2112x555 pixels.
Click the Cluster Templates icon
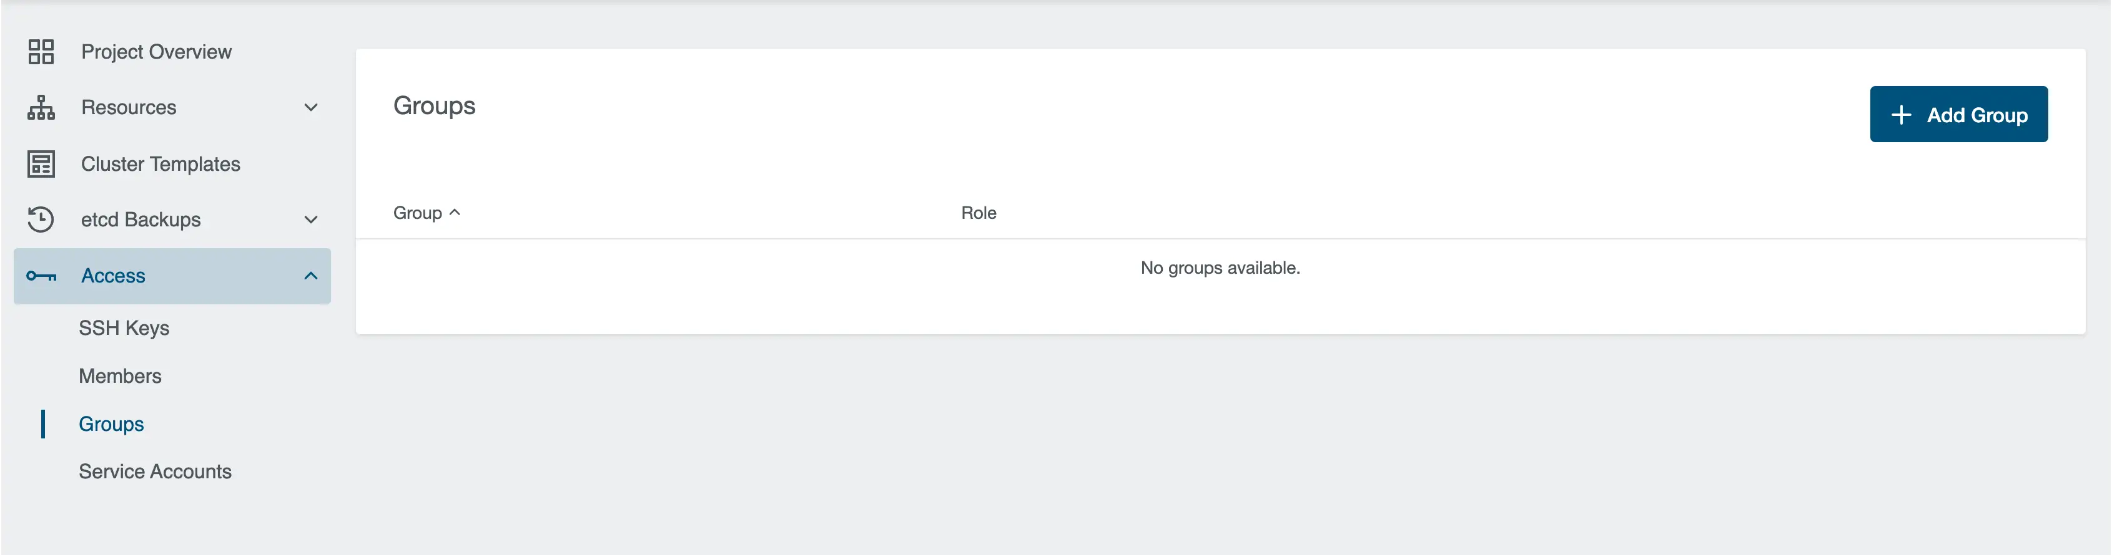click(41, 163)
